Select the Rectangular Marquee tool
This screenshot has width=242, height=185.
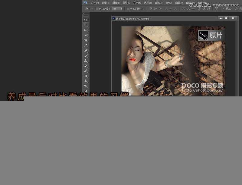tap(86, 25)
